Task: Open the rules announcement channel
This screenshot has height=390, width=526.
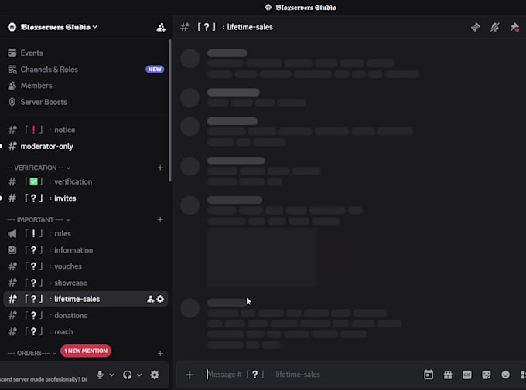Action: point(86,234)
